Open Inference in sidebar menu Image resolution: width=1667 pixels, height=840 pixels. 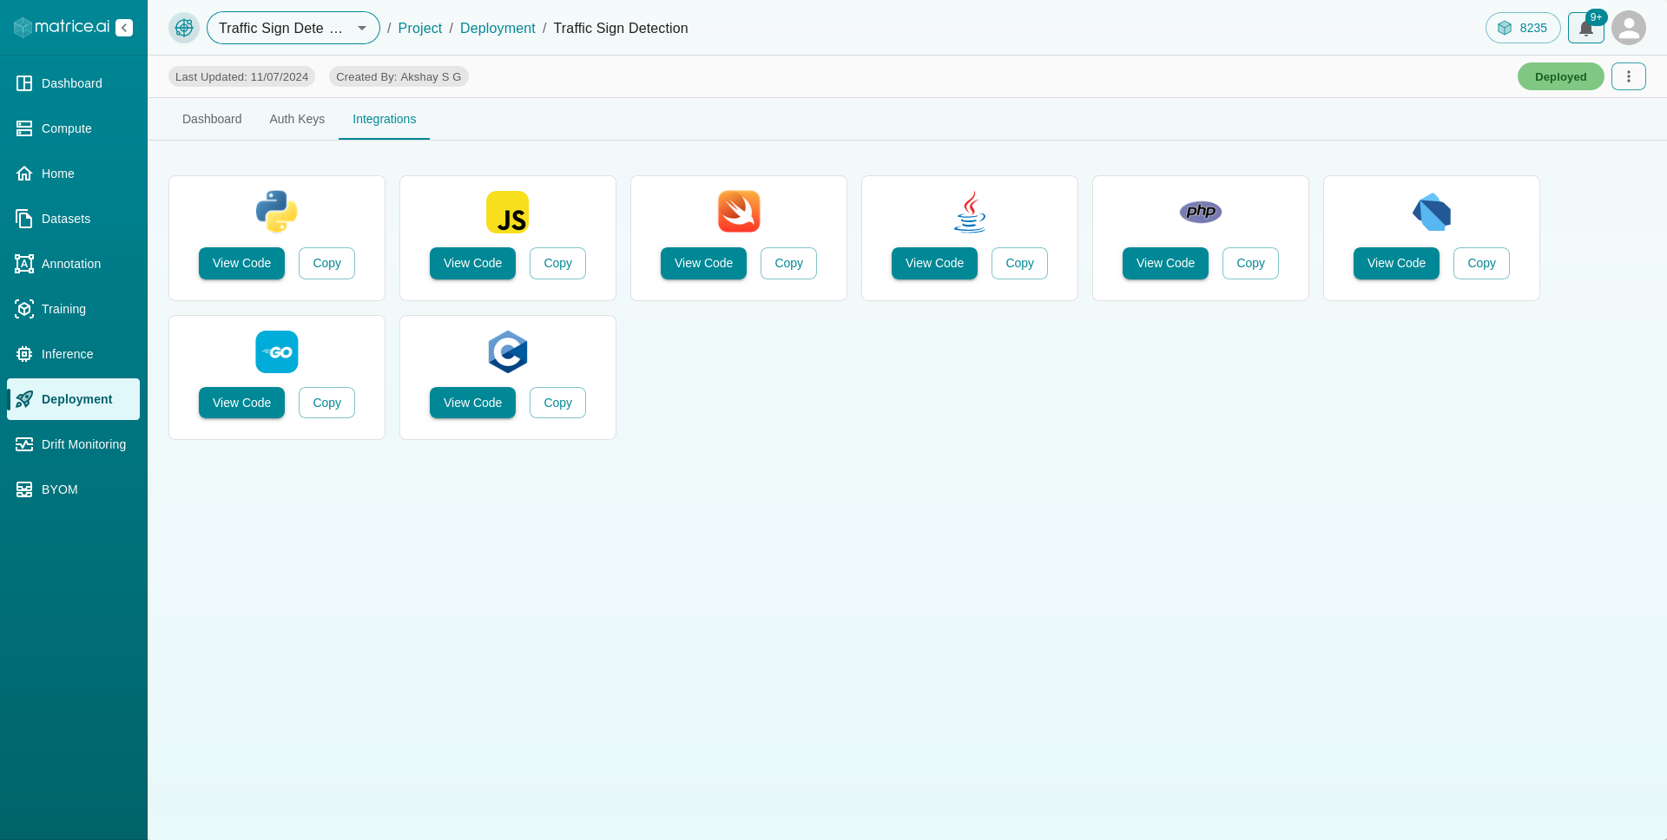click(73, 354)
